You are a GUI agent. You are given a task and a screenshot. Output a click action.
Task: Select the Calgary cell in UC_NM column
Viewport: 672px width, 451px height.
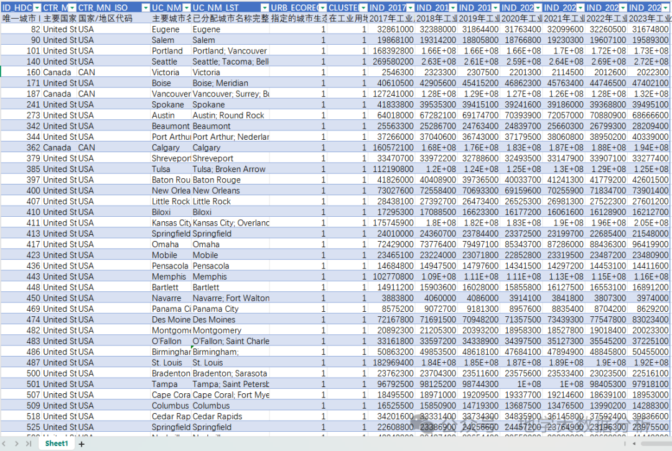170,148
